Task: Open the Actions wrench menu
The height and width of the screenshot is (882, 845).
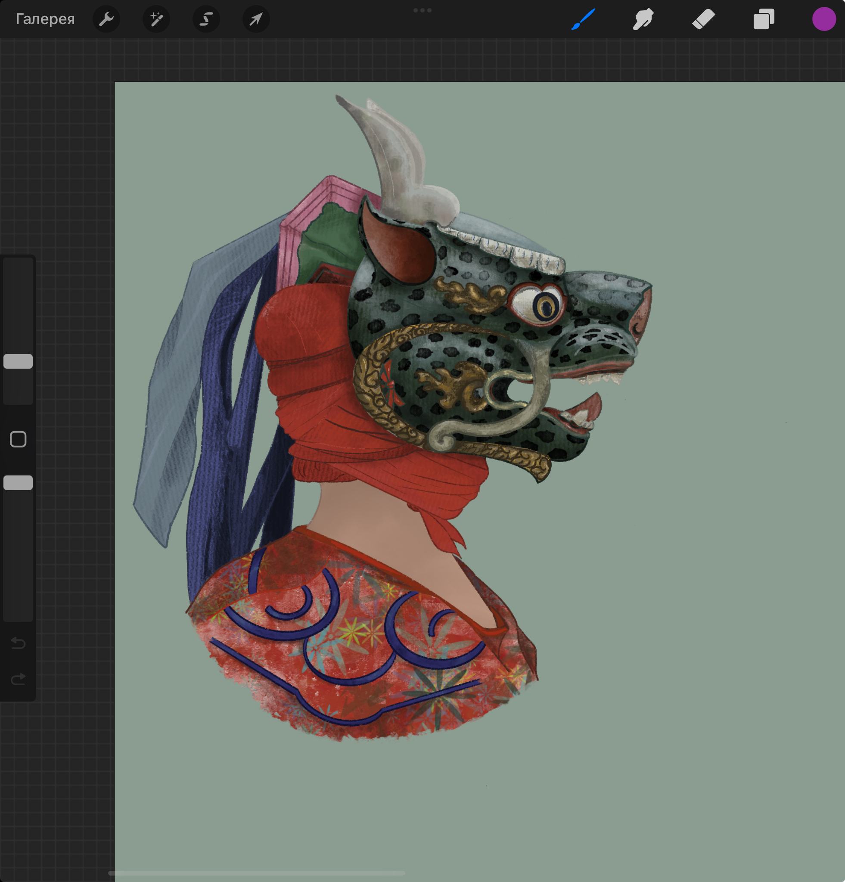Action: [x=106, y=19]
